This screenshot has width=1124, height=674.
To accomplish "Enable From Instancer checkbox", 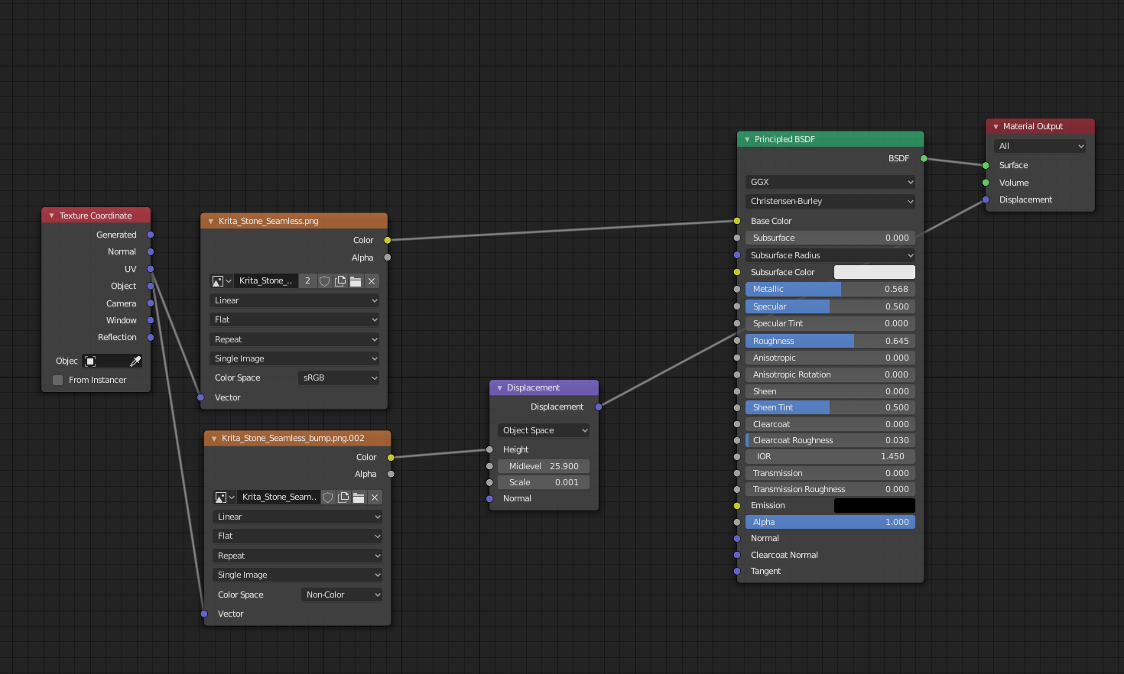I will pos(57,380).
